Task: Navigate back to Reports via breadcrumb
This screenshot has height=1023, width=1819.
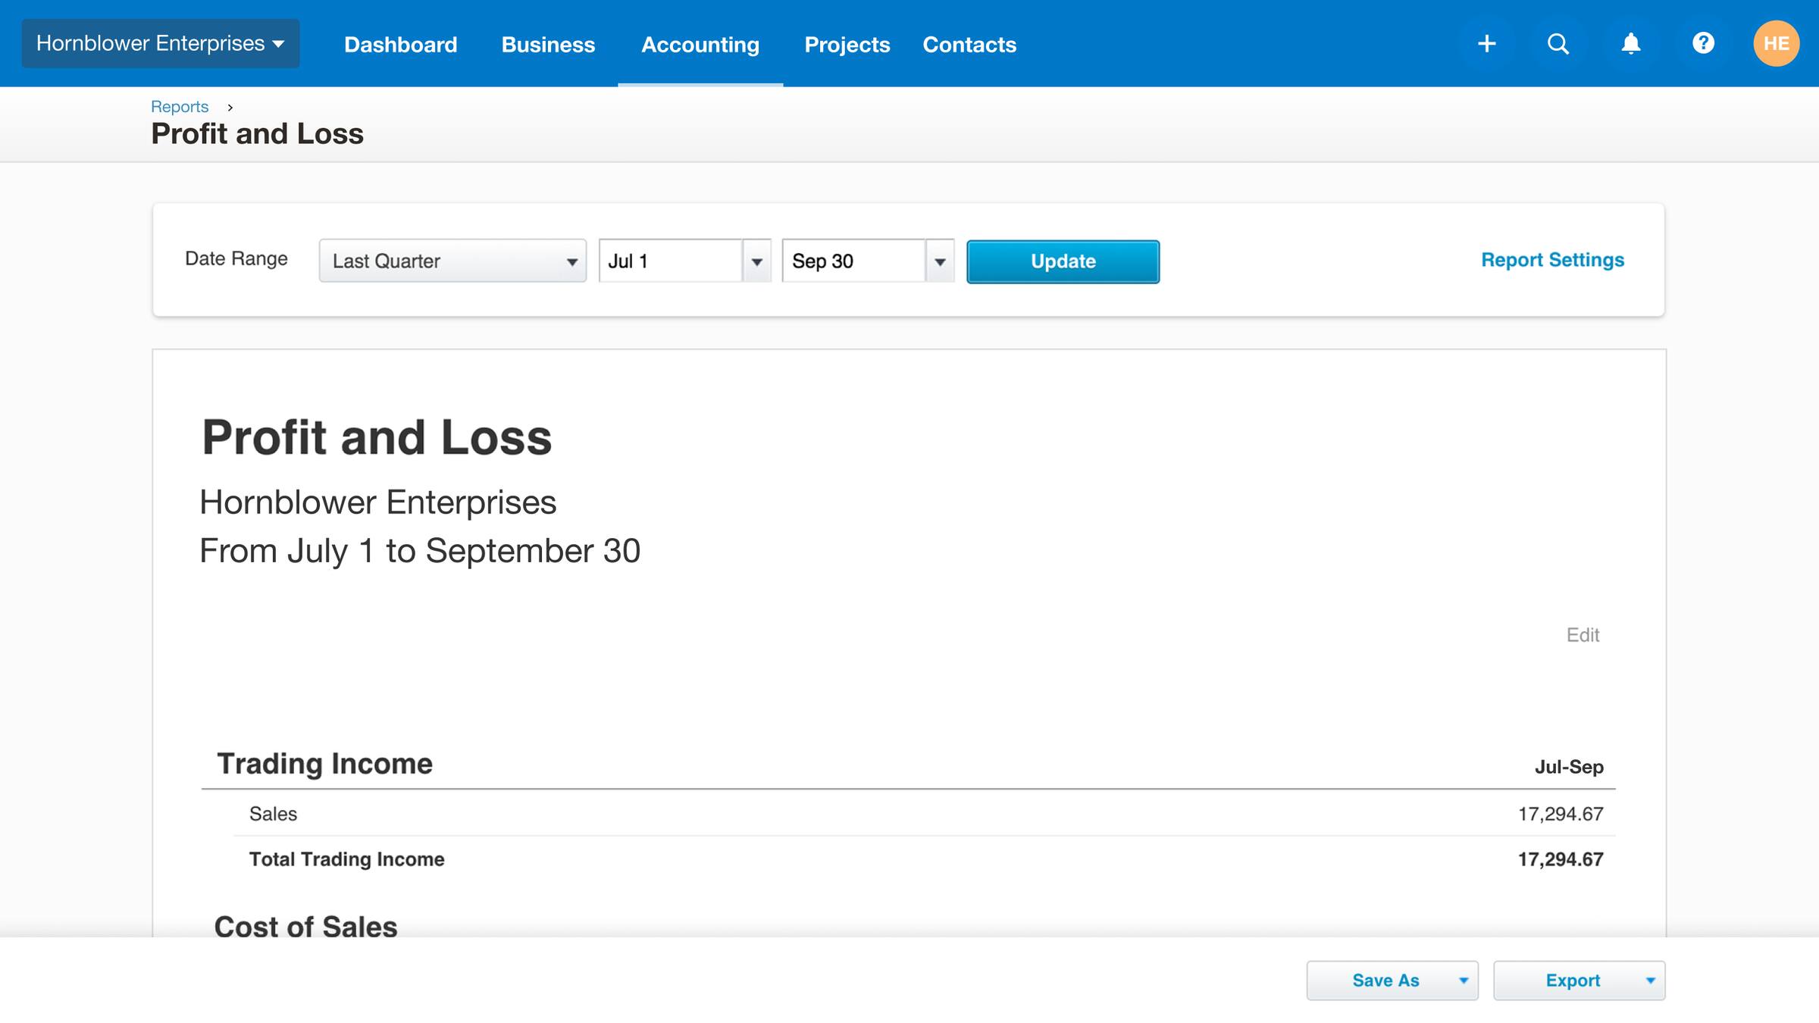Action: point(180,106)
